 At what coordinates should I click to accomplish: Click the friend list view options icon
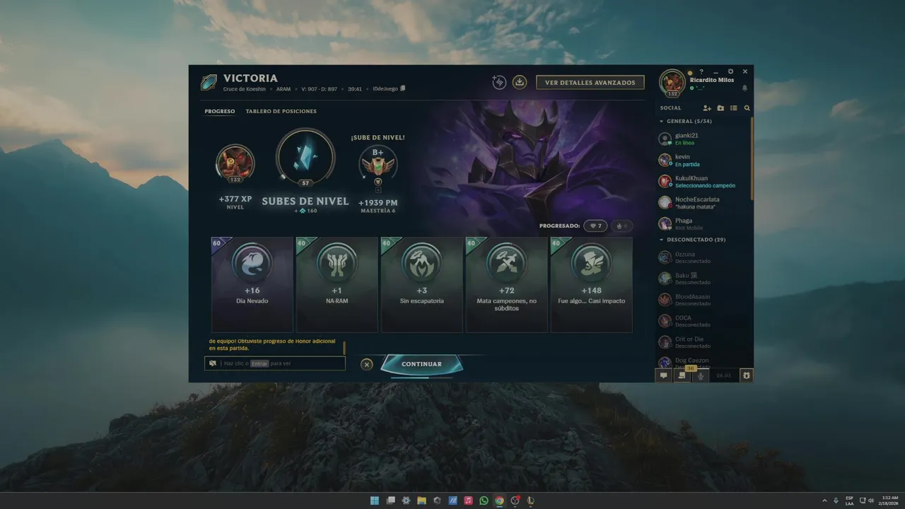pos(734,108)
